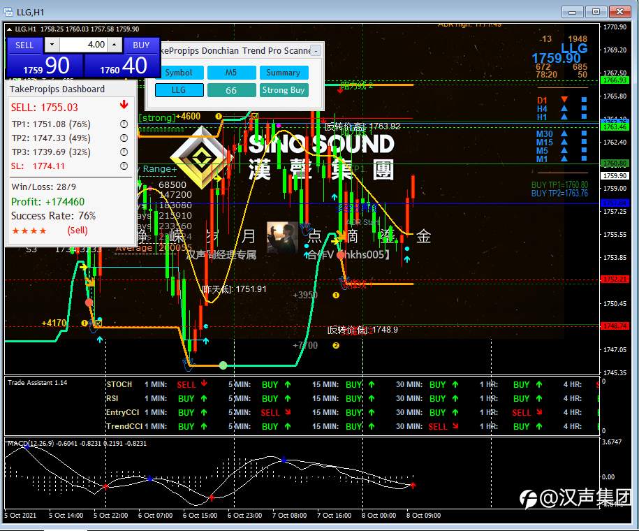
Task: Click the D1 orange down-arrow trend indicator
Action: [x=564, y=99]
